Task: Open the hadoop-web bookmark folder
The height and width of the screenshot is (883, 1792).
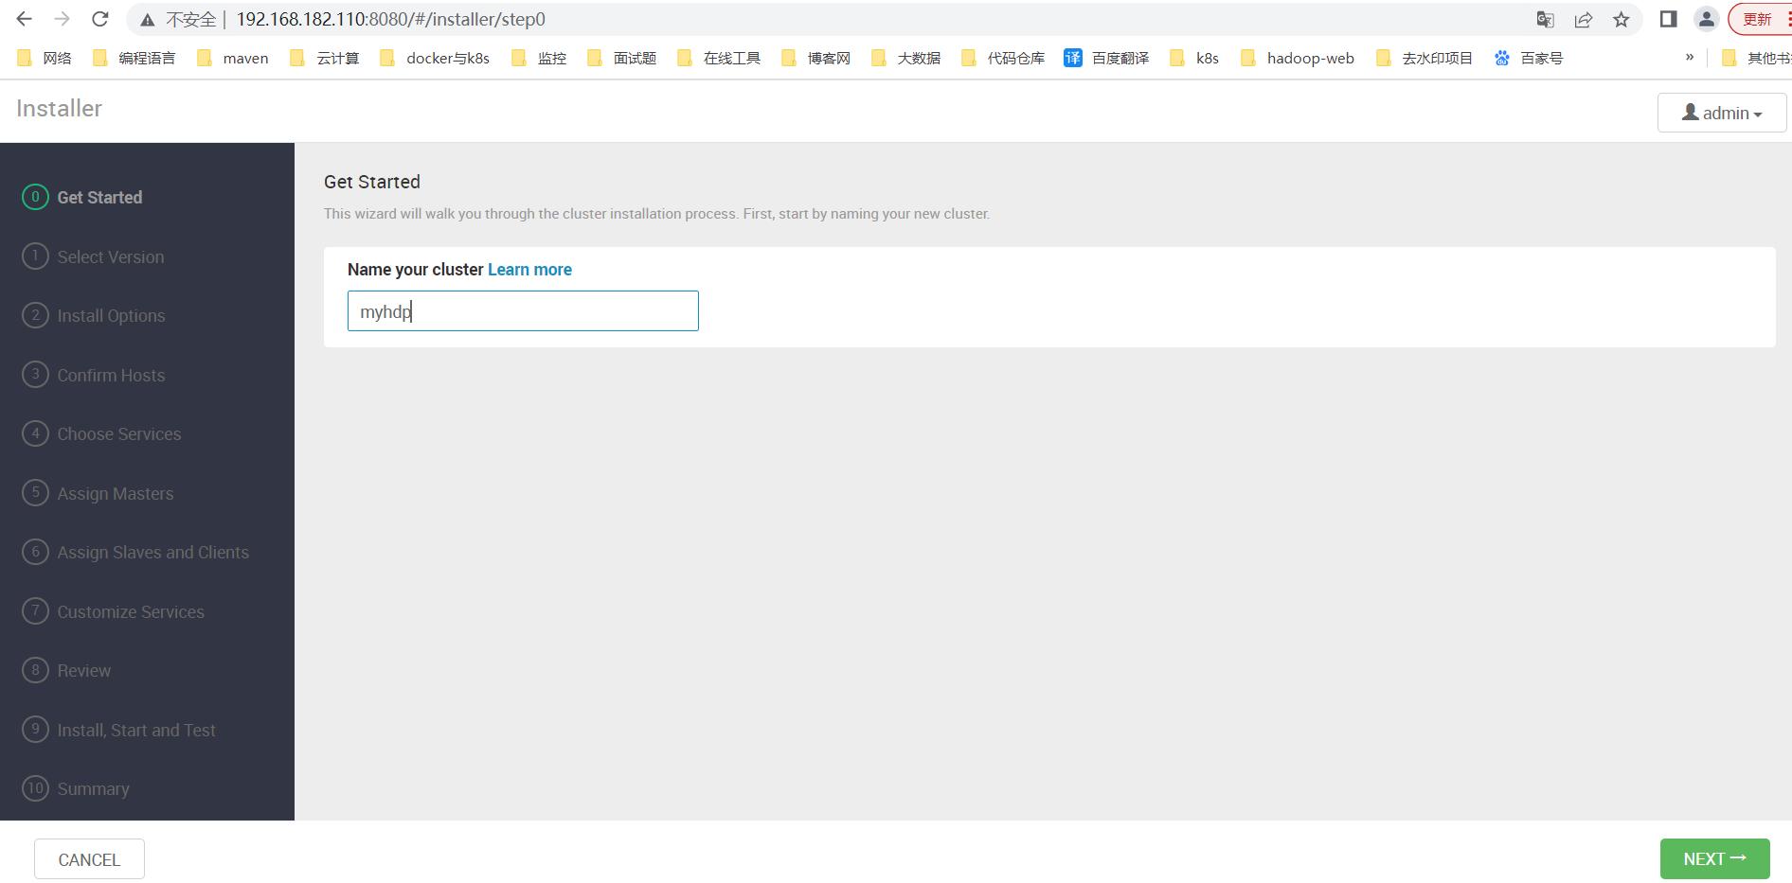Action: coord(1298,58)
